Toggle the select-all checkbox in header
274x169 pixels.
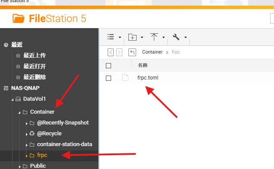108,66
